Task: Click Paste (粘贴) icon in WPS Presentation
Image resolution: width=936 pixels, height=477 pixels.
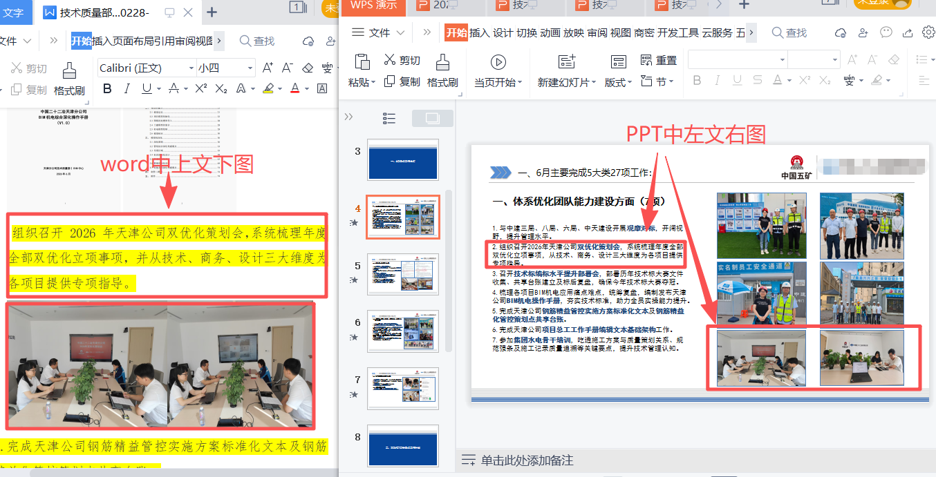Action: pos(362,62)
